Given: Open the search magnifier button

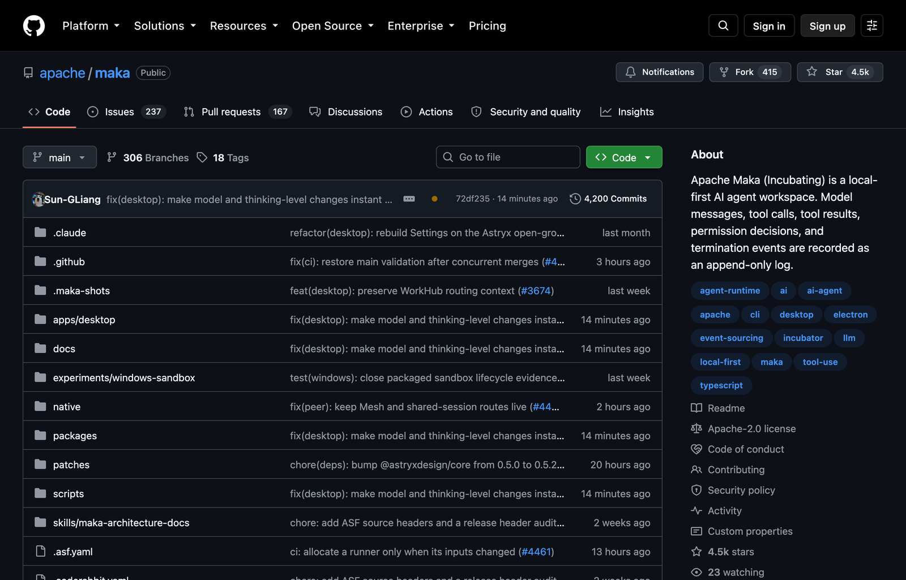Looking at the screenshot, I should 723,25.
